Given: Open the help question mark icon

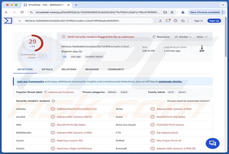Looking at the screenshot, I should 175,21.
